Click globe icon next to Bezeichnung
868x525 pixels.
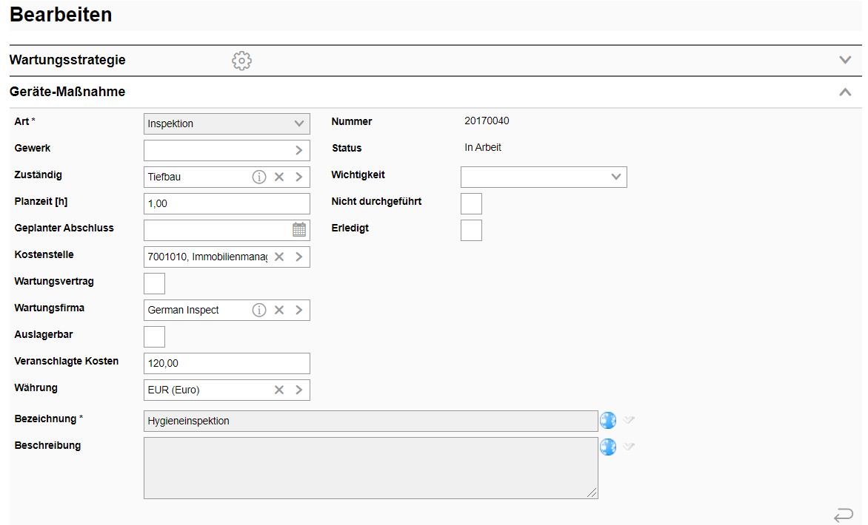[x=608, y=420]
